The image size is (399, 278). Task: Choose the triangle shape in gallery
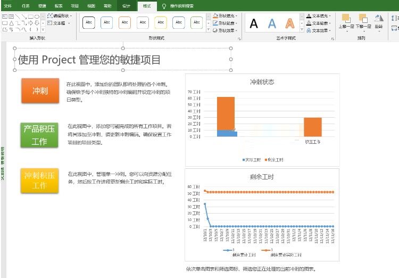11,23
